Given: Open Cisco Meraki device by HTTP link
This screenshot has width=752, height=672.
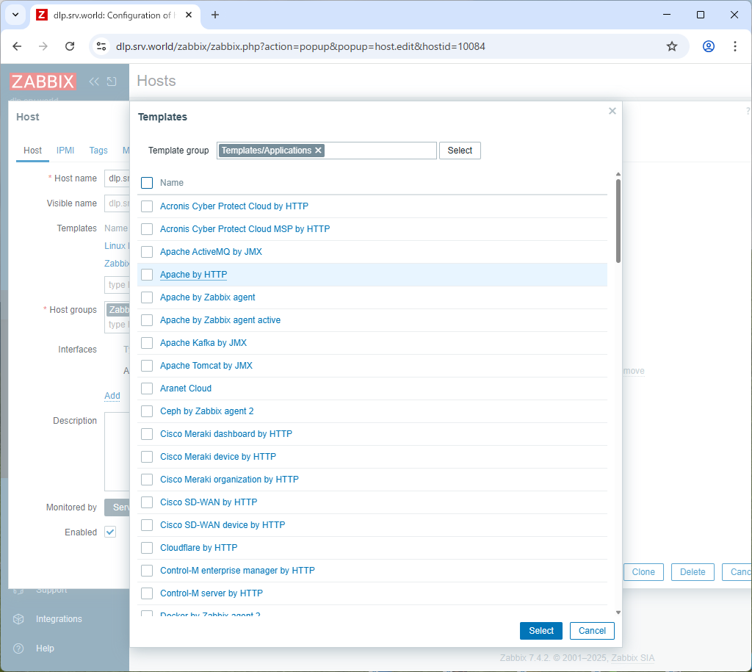Looking at the screenshot, I should [218, 457].
